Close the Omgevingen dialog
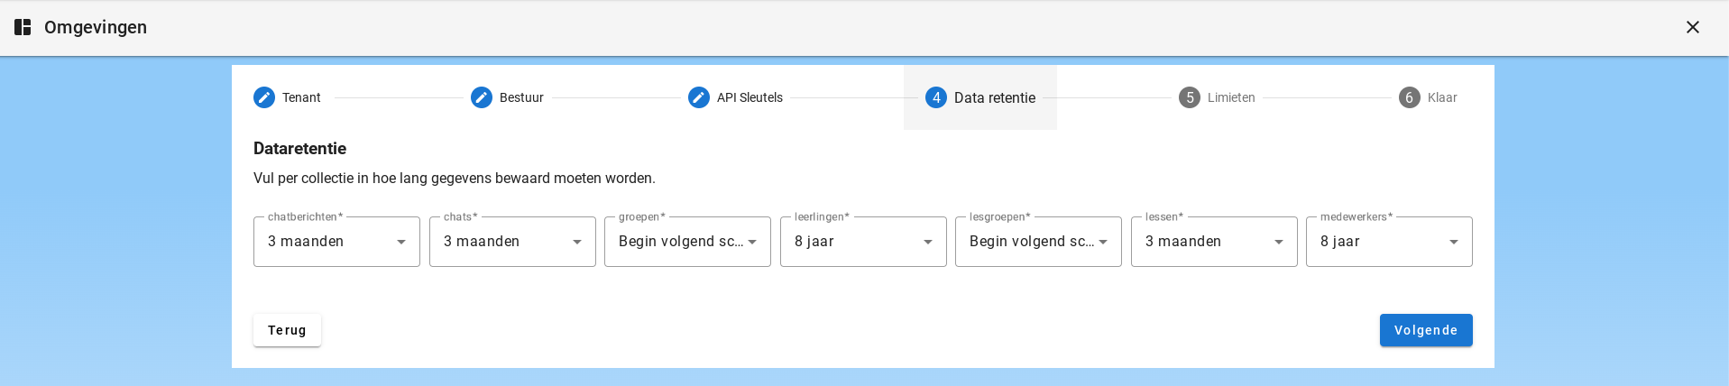The width and height of the screenshot is (1729, 386). [x=1693, y=27]
